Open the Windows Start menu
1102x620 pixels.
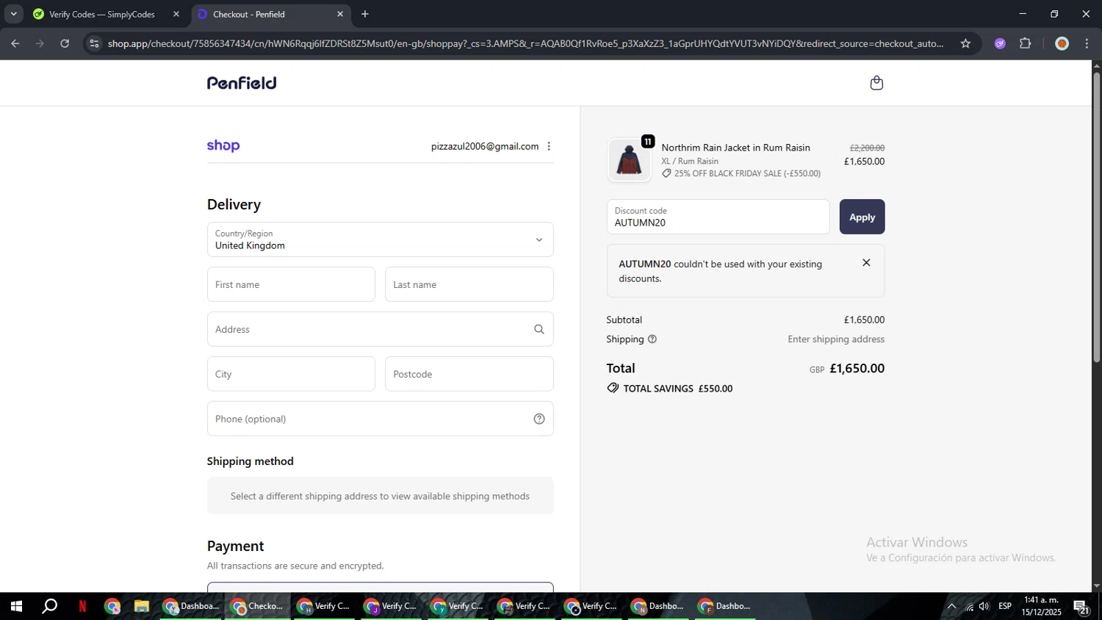click(16, 606)
